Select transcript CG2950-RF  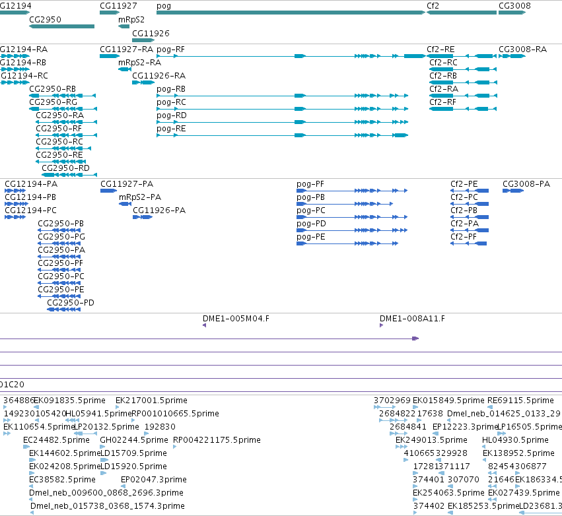tap(66, 135)
